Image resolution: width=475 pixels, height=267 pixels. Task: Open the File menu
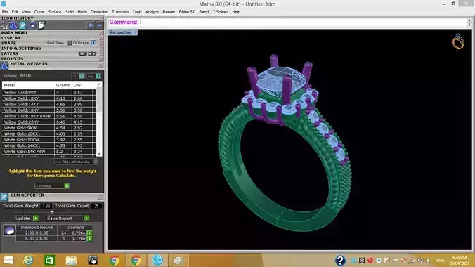[x=5, y=12]
